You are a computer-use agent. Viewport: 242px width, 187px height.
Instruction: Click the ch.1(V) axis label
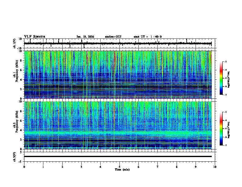point(14,43)
